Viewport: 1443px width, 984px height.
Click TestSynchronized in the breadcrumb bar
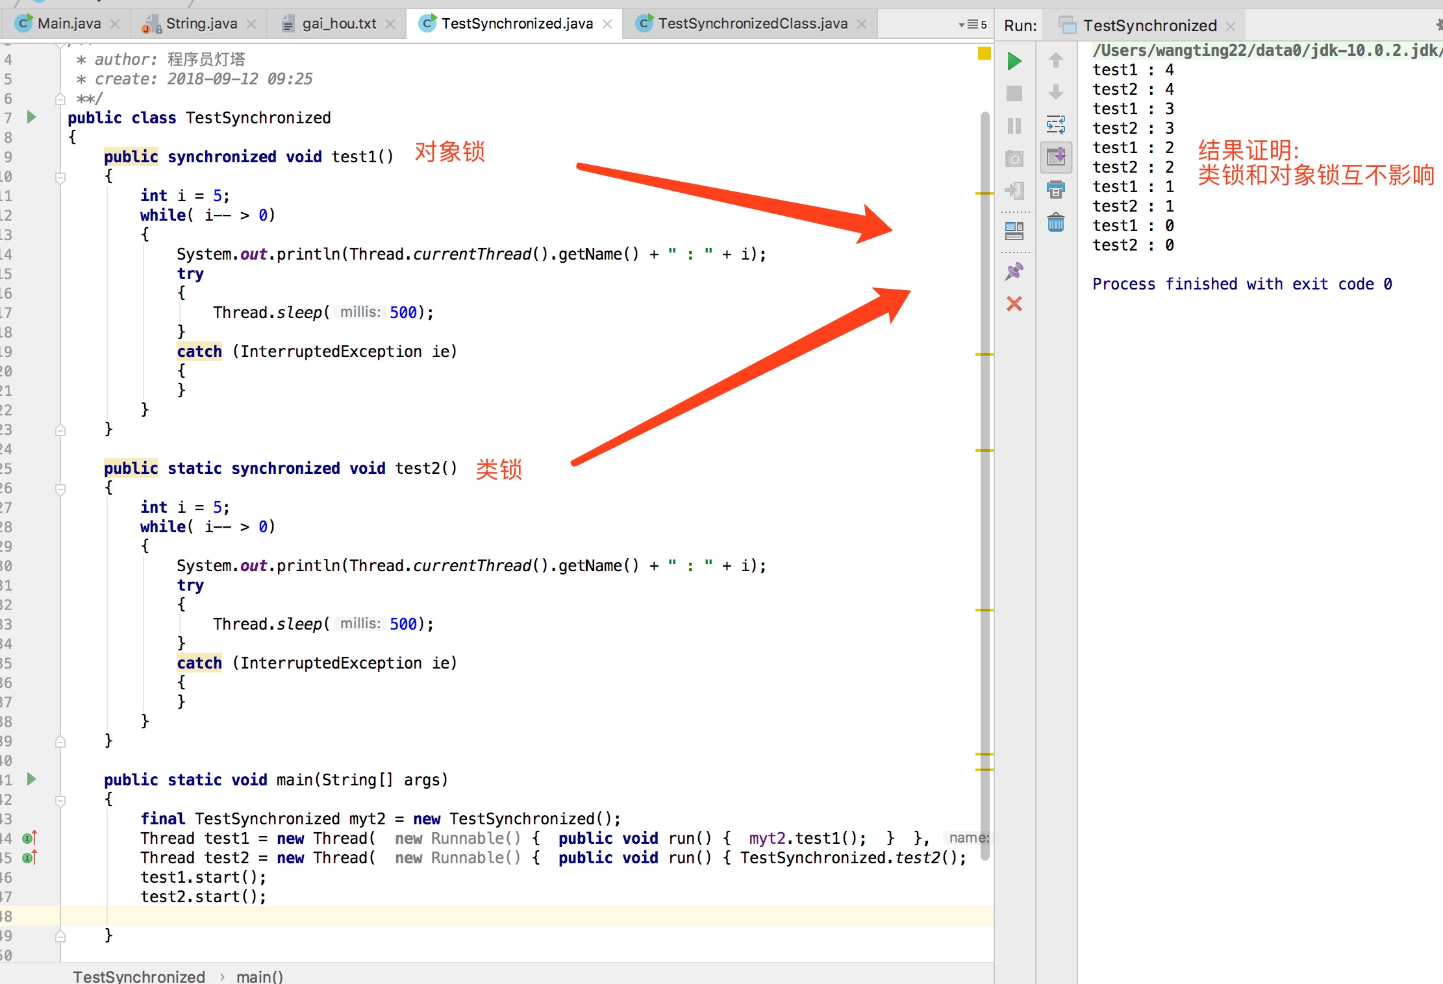139,976
